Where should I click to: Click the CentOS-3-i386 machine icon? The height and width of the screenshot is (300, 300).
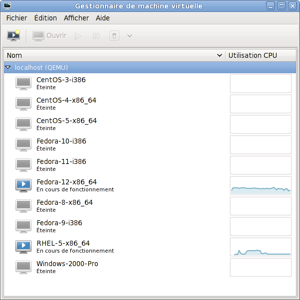click(x=23, y=83)
